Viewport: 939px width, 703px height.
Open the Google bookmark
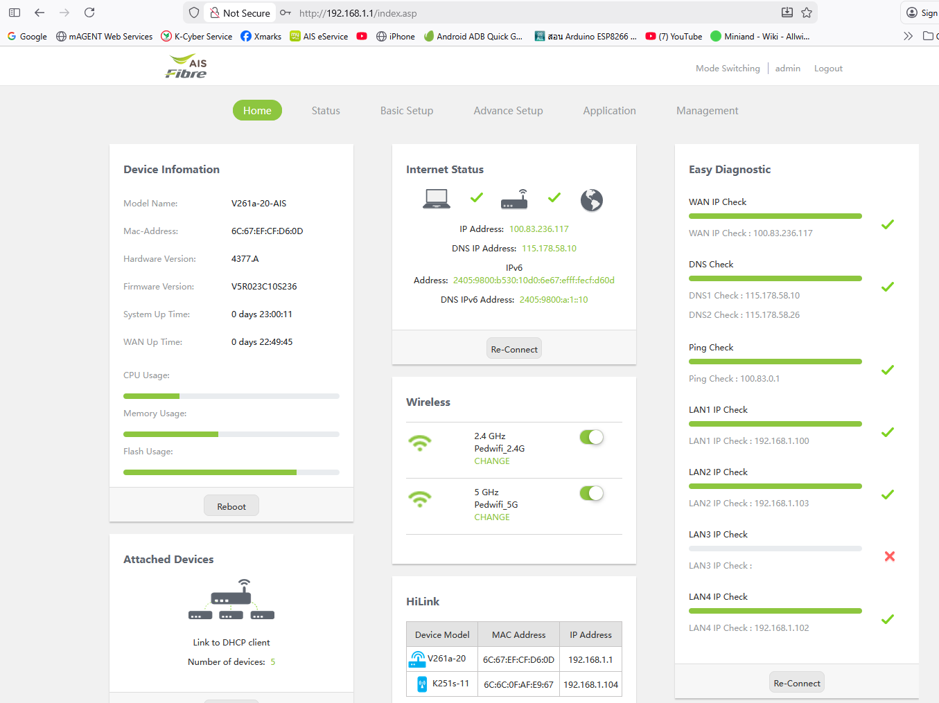(x=27, y=36)
